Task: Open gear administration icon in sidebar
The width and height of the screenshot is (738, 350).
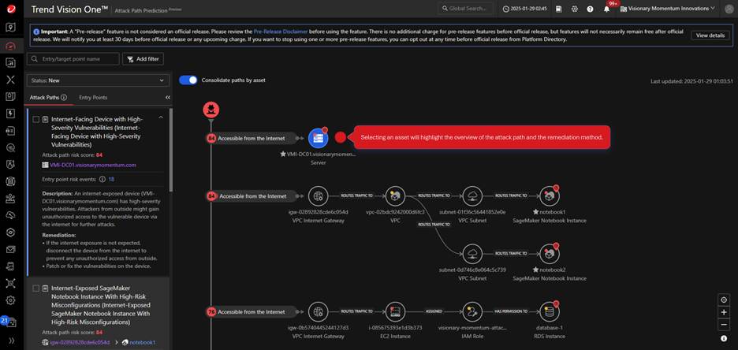Action: (x=11, y=300)
